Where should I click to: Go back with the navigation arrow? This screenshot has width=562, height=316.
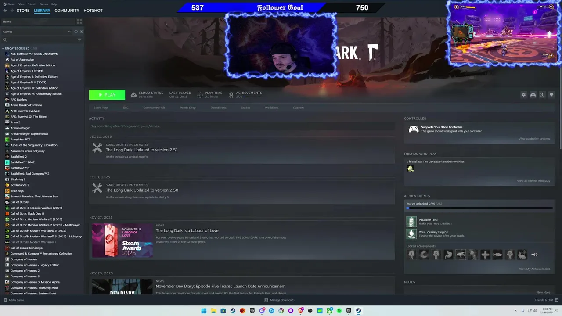coord(5,11)
